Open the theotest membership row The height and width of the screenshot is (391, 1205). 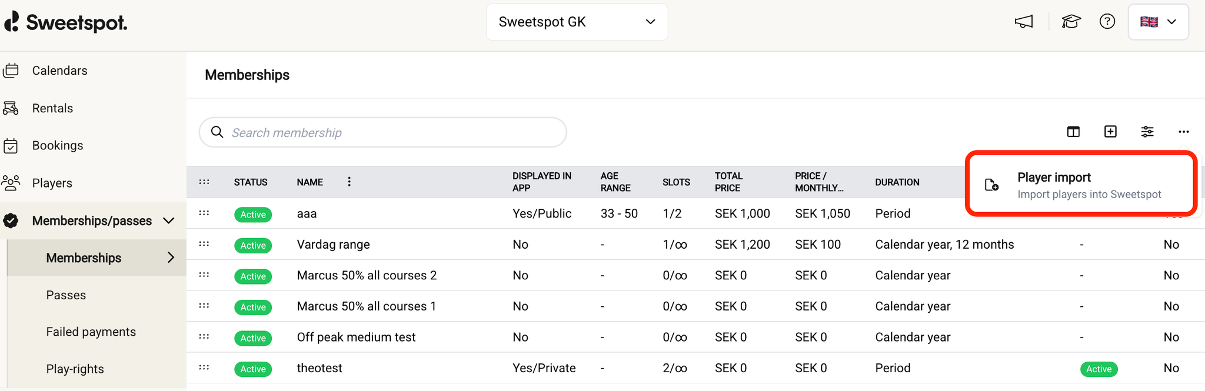319,368
